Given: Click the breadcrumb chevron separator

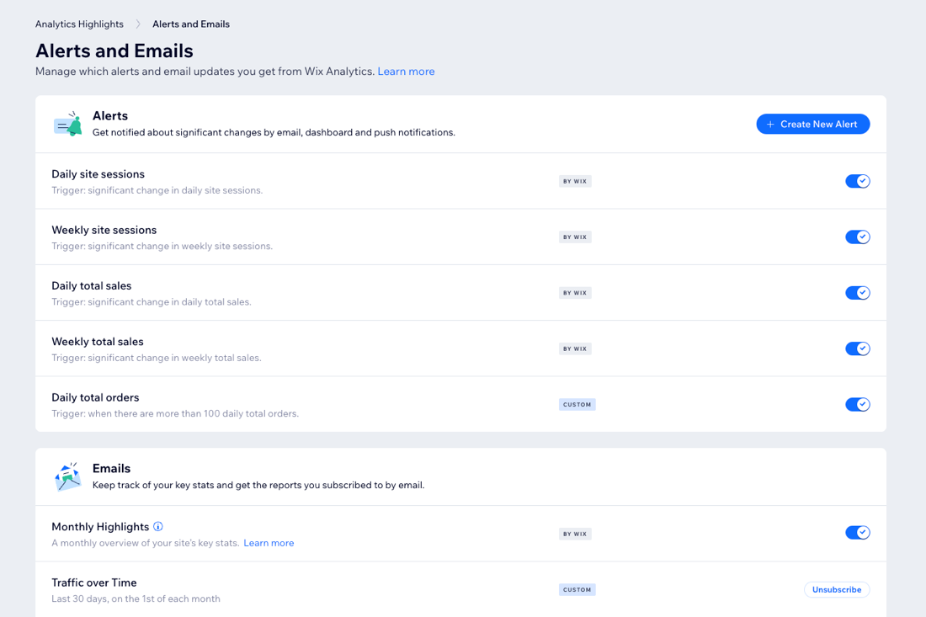Looking at the screenshot, I should coord(138,24).
